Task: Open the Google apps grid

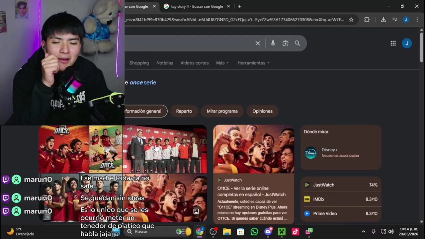Action: [393, 43]
